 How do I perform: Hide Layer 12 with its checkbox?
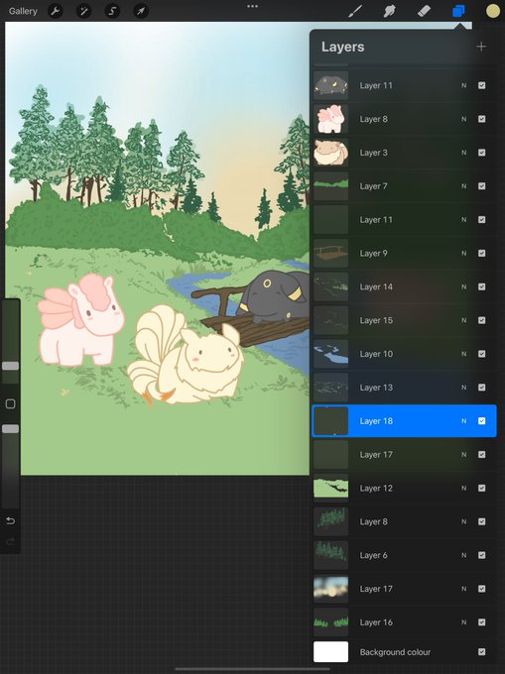pyautogui.click(x=482, y=488)
